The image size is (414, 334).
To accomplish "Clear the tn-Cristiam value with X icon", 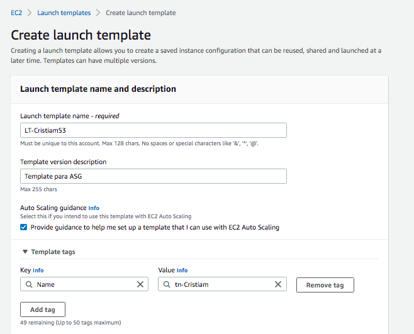I will point(277,284).
